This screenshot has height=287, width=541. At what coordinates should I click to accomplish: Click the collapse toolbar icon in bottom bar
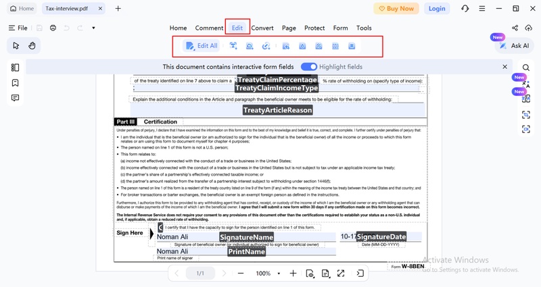360,273
